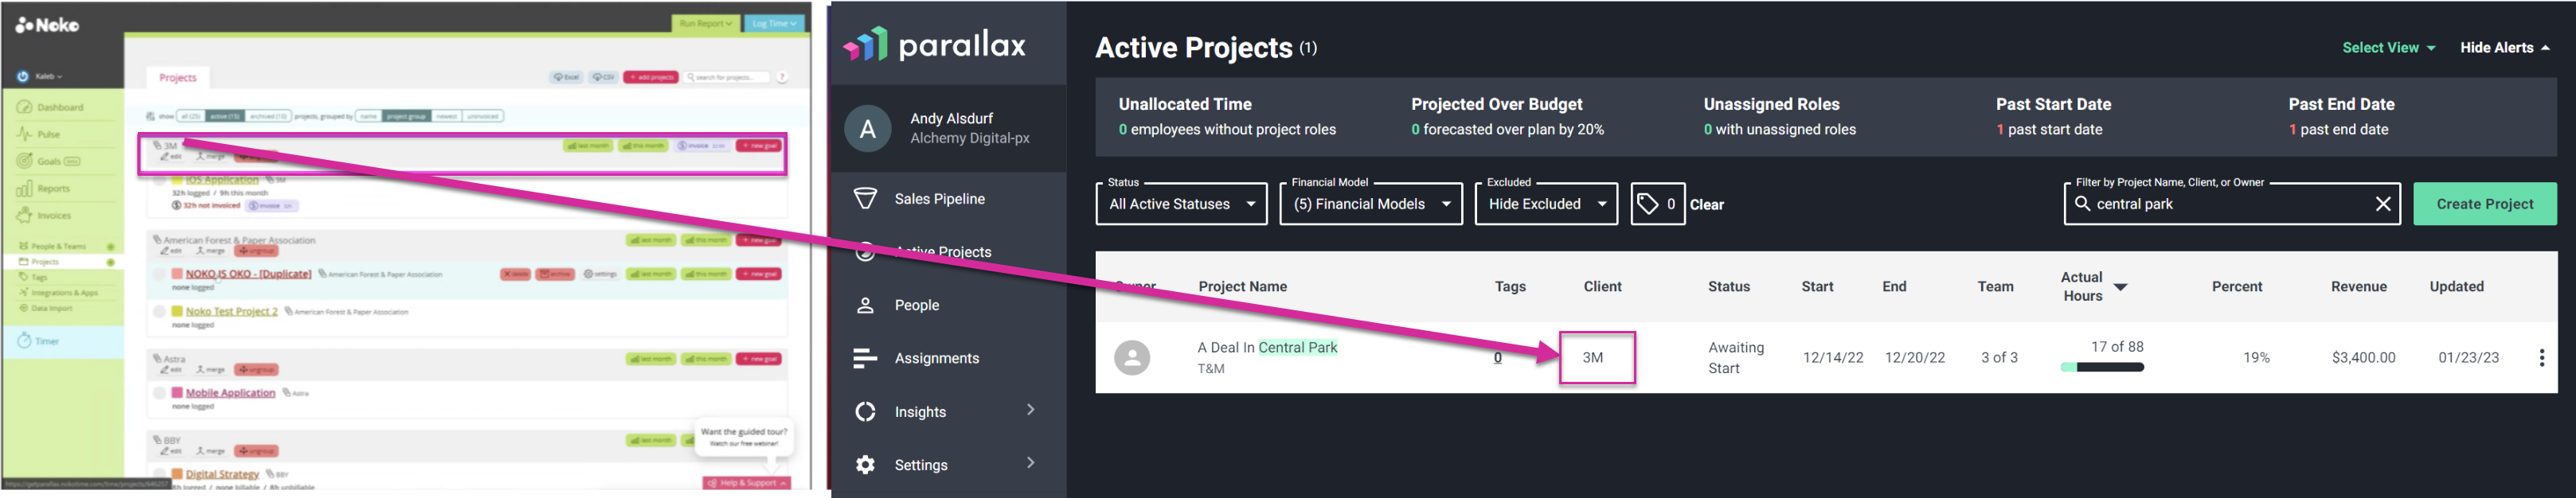
Task: Click the Create Project button
Action: 2484,204
